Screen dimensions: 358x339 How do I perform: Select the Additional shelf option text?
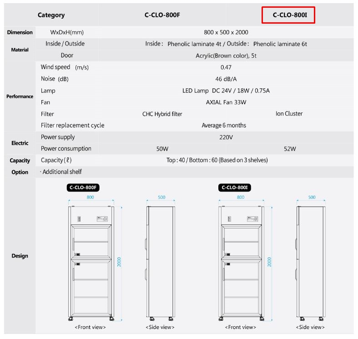61,172
